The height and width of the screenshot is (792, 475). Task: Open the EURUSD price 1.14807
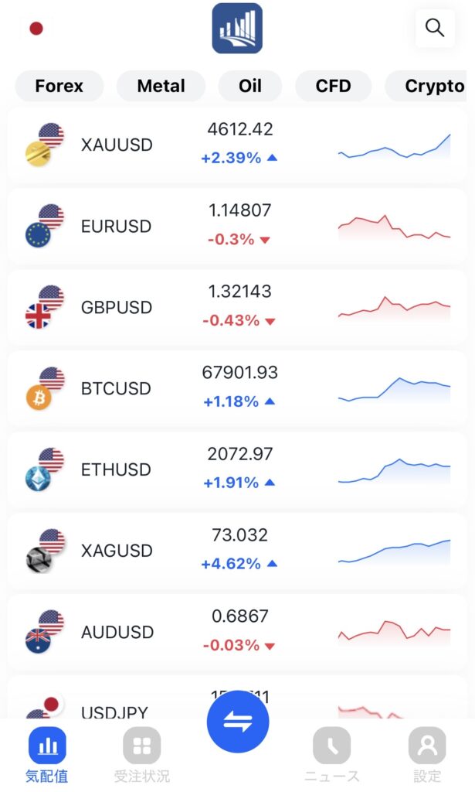point(239,210)
